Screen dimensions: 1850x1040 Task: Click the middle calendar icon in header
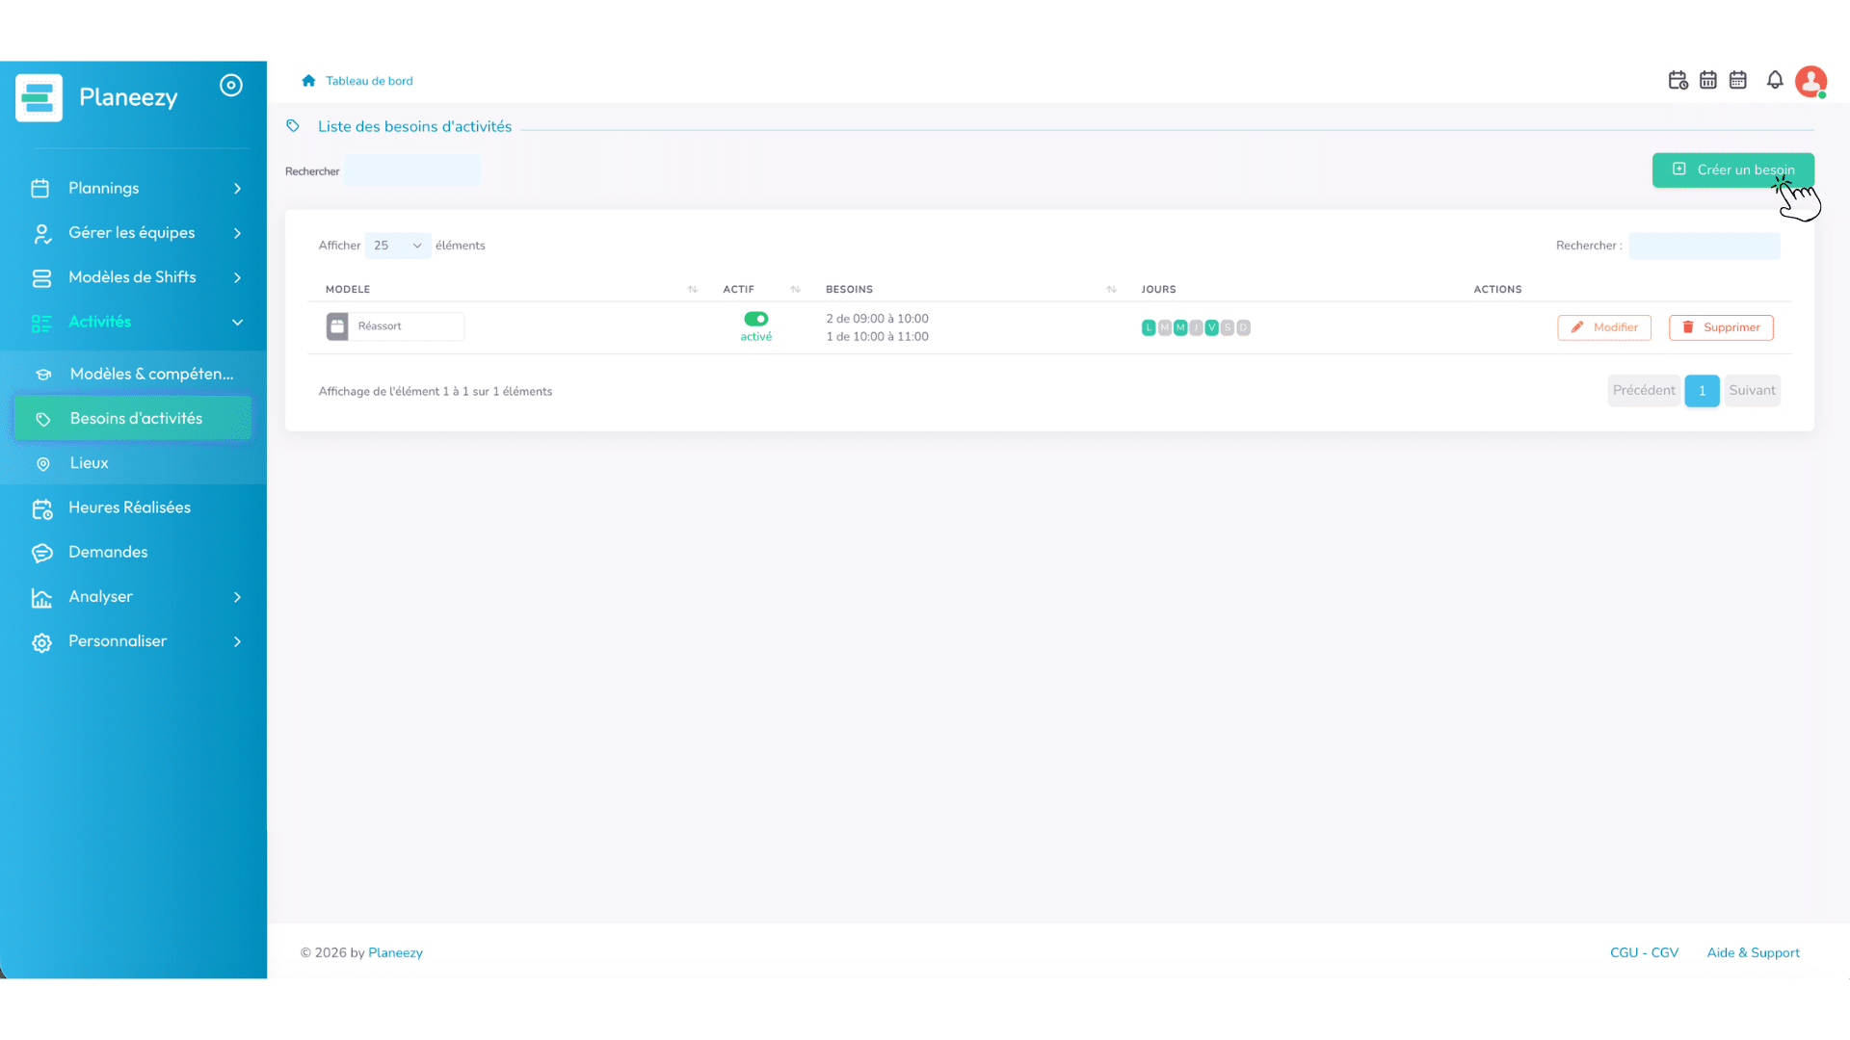[1708, 81]
